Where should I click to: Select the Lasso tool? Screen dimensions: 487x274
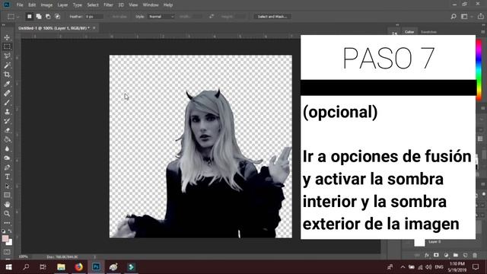7,56
